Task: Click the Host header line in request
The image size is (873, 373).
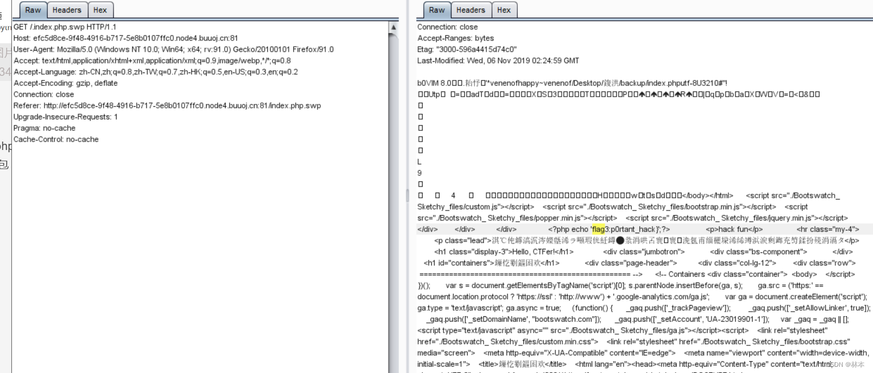Action: click(x=126, y=38)
